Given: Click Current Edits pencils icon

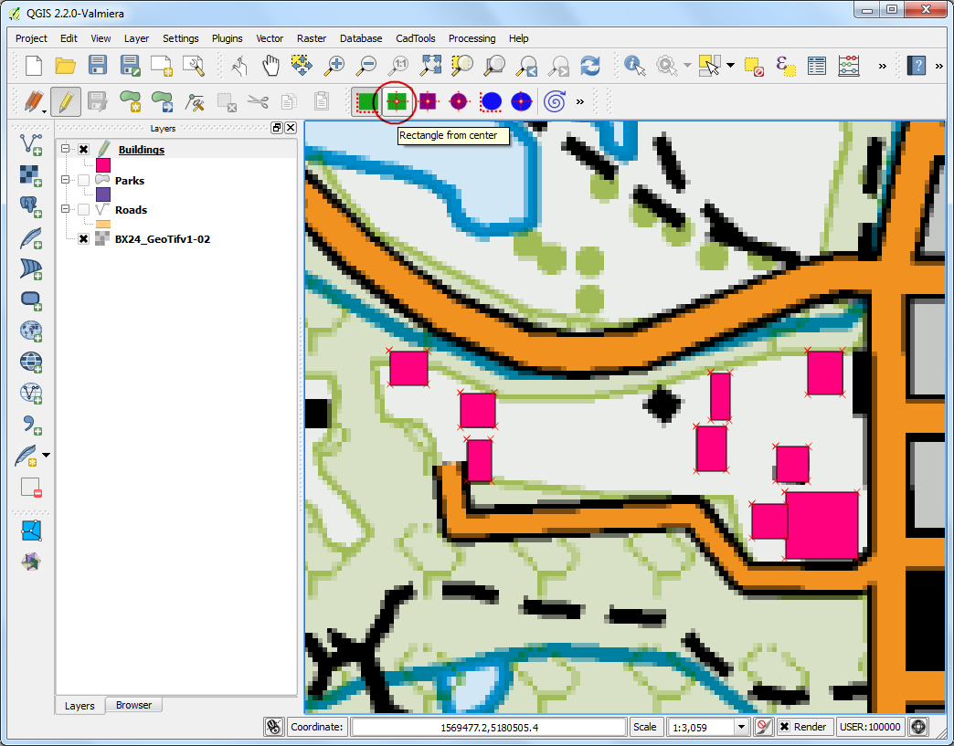Looking at the screenshot, I should coord(34,101).
